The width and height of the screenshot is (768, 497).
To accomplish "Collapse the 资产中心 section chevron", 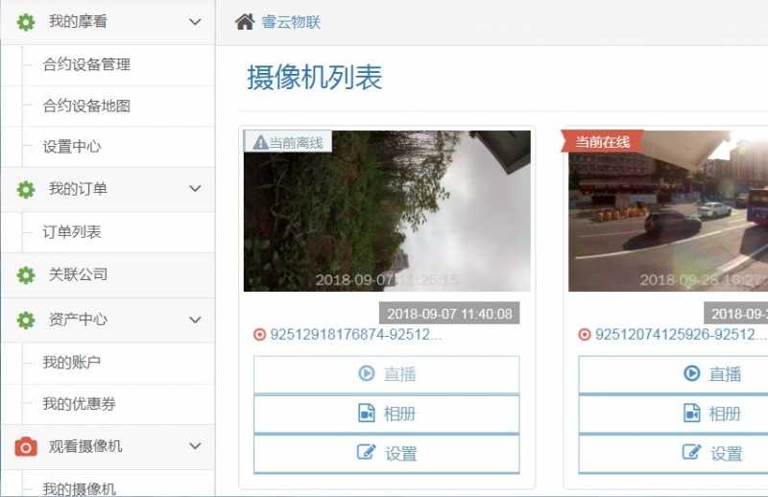I will (x=195, y=320).
